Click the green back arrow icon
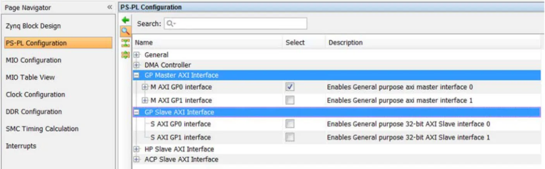The width and height of the screenshot is (545, 169). (125, 20)
